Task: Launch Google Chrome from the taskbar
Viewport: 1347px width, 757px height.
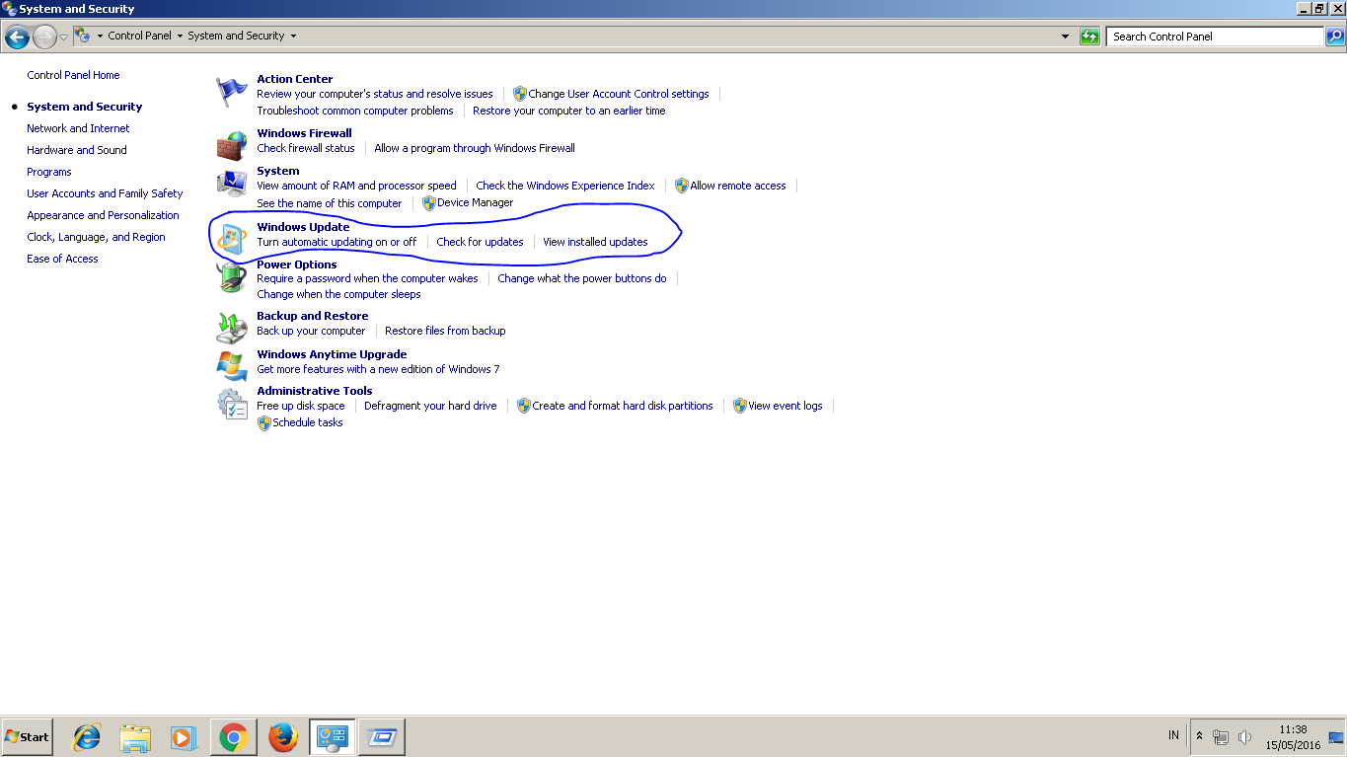Action: (x=233, y=736)
